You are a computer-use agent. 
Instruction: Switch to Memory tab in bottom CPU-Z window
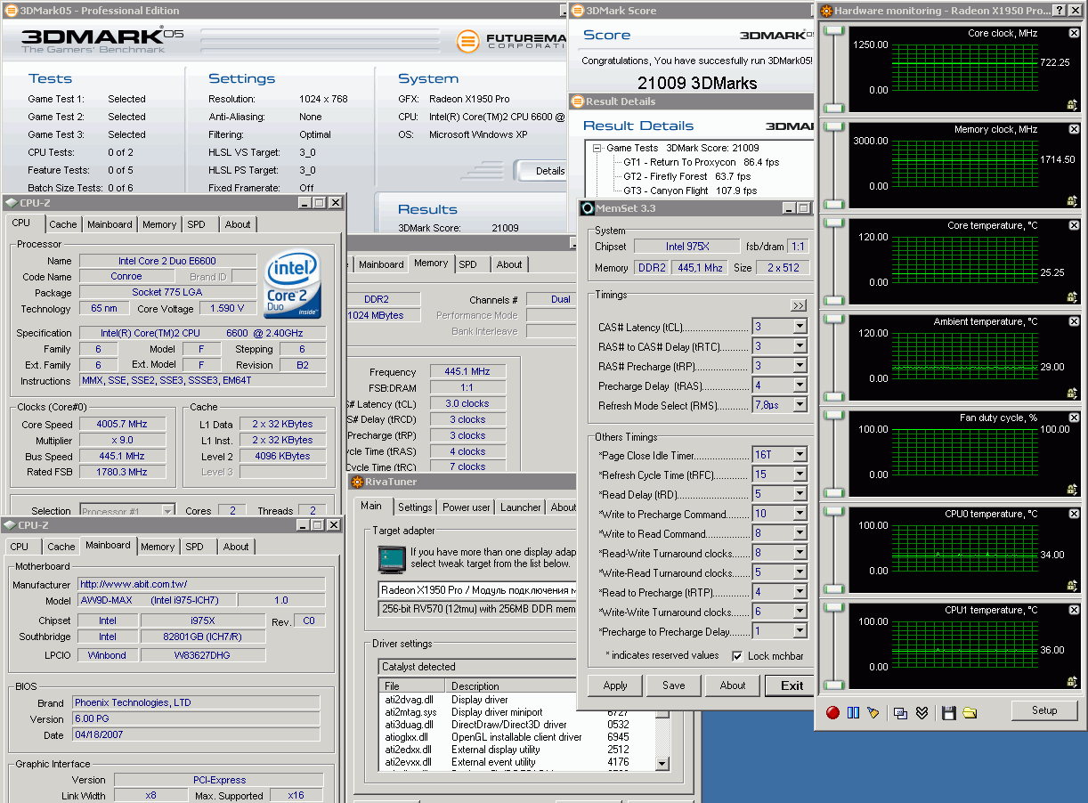(x=158, y=547)
